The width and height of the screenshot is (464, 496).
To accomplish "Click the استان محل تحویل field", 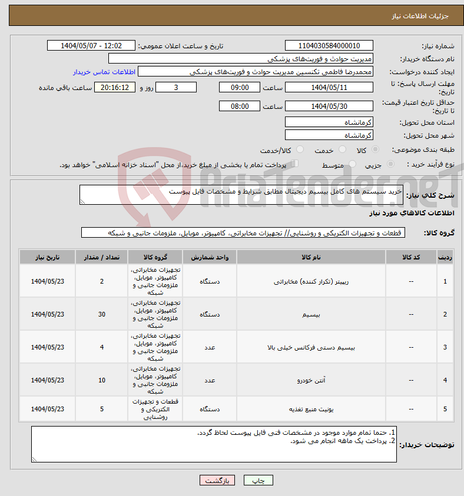I will tap(329, 122).
